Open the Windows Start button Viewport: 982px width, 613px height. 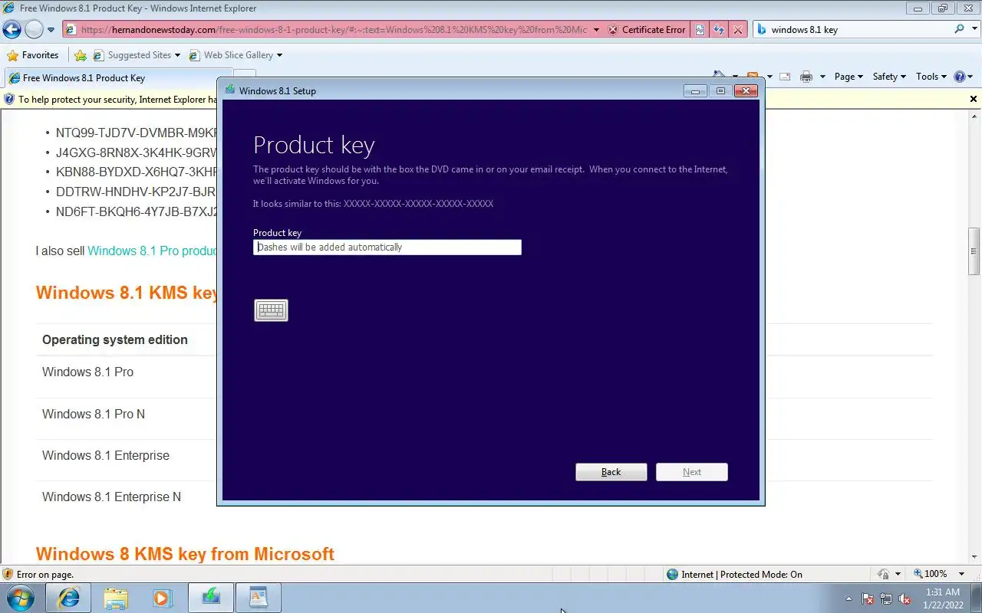click(x=20, y=598)
